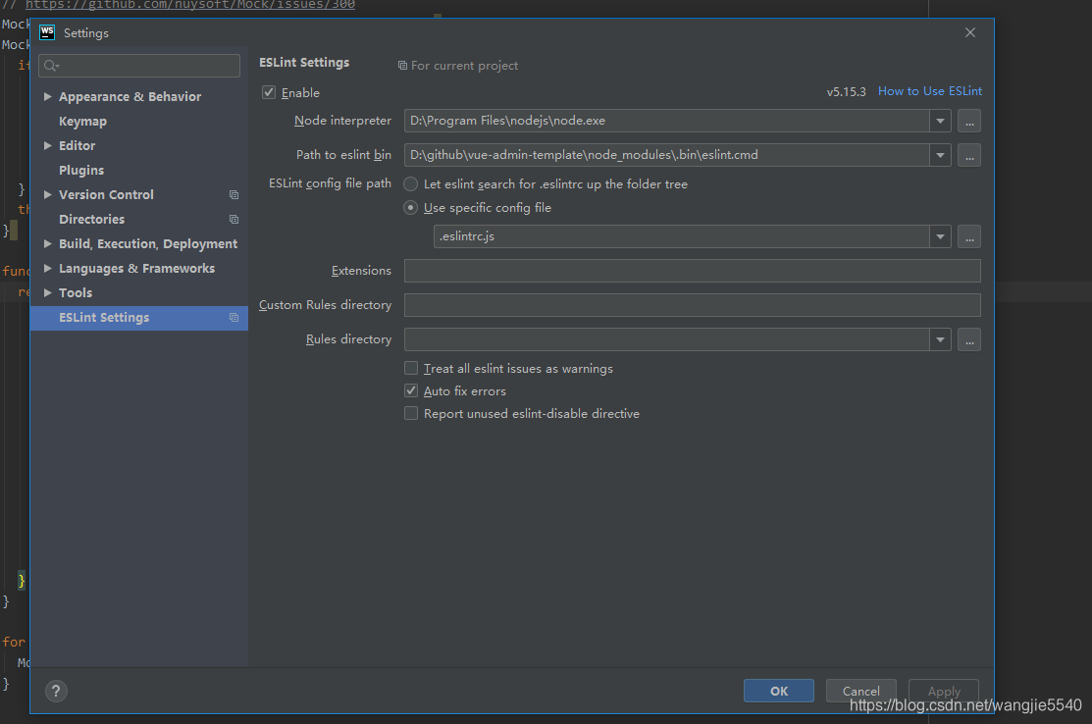Browse for eslint bin path with ellipsis button
This screenshot has width=1092, height=724.
click(969, 155)
